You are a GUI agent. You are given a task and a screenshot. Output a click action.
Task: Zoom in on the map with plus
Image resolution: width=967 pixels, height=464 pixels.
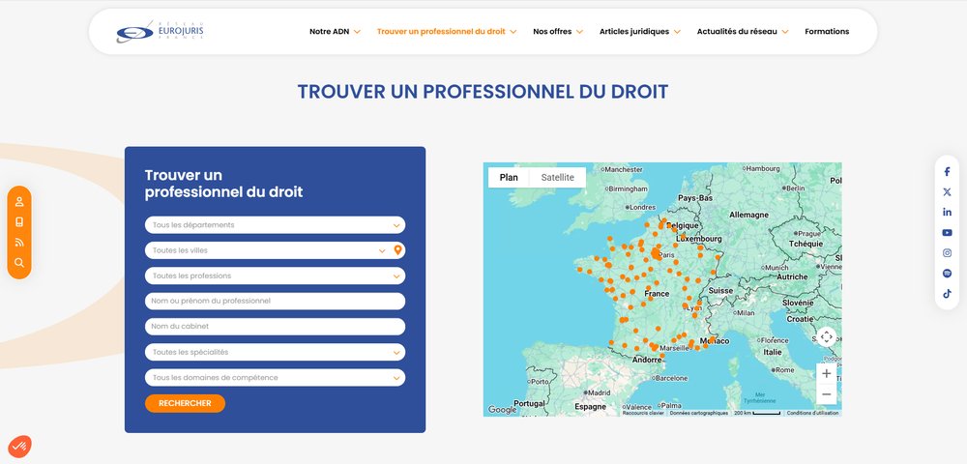coord(827,373)
